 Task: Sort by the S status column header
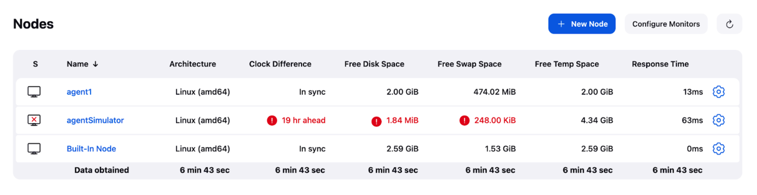35,64
